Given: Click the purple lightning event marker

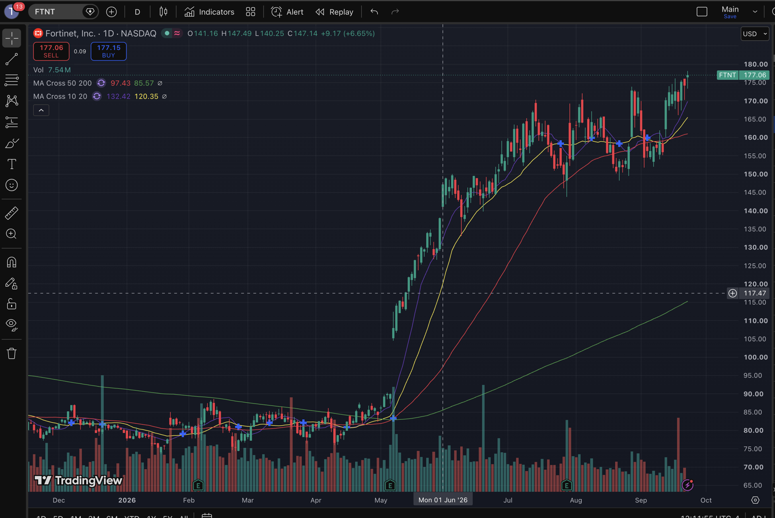Looking at the screenshot, I should click(x=687, y=485).
